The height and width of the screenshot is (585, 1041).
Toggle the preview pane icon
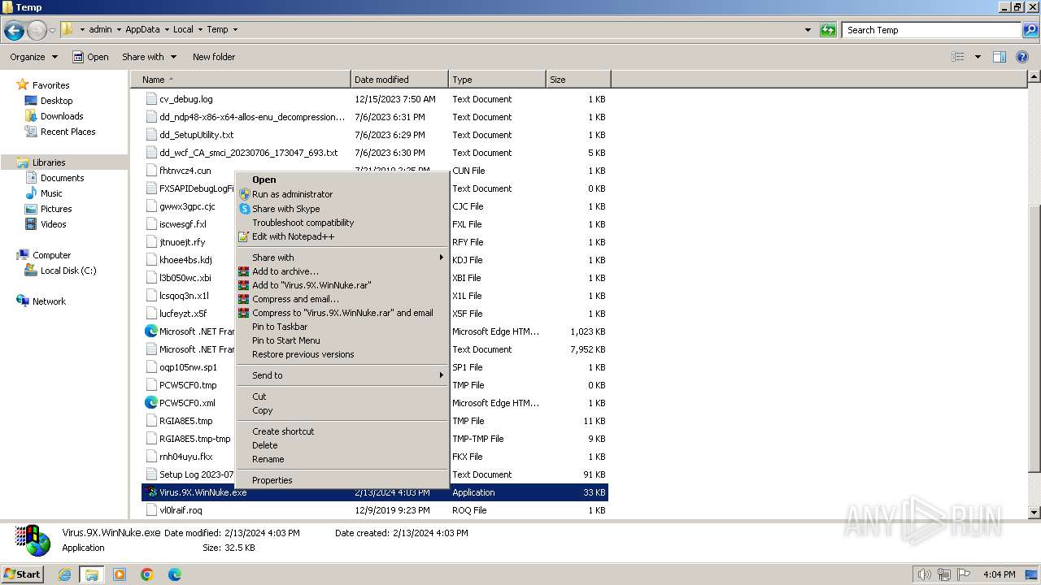click(x=1000, y=57)
